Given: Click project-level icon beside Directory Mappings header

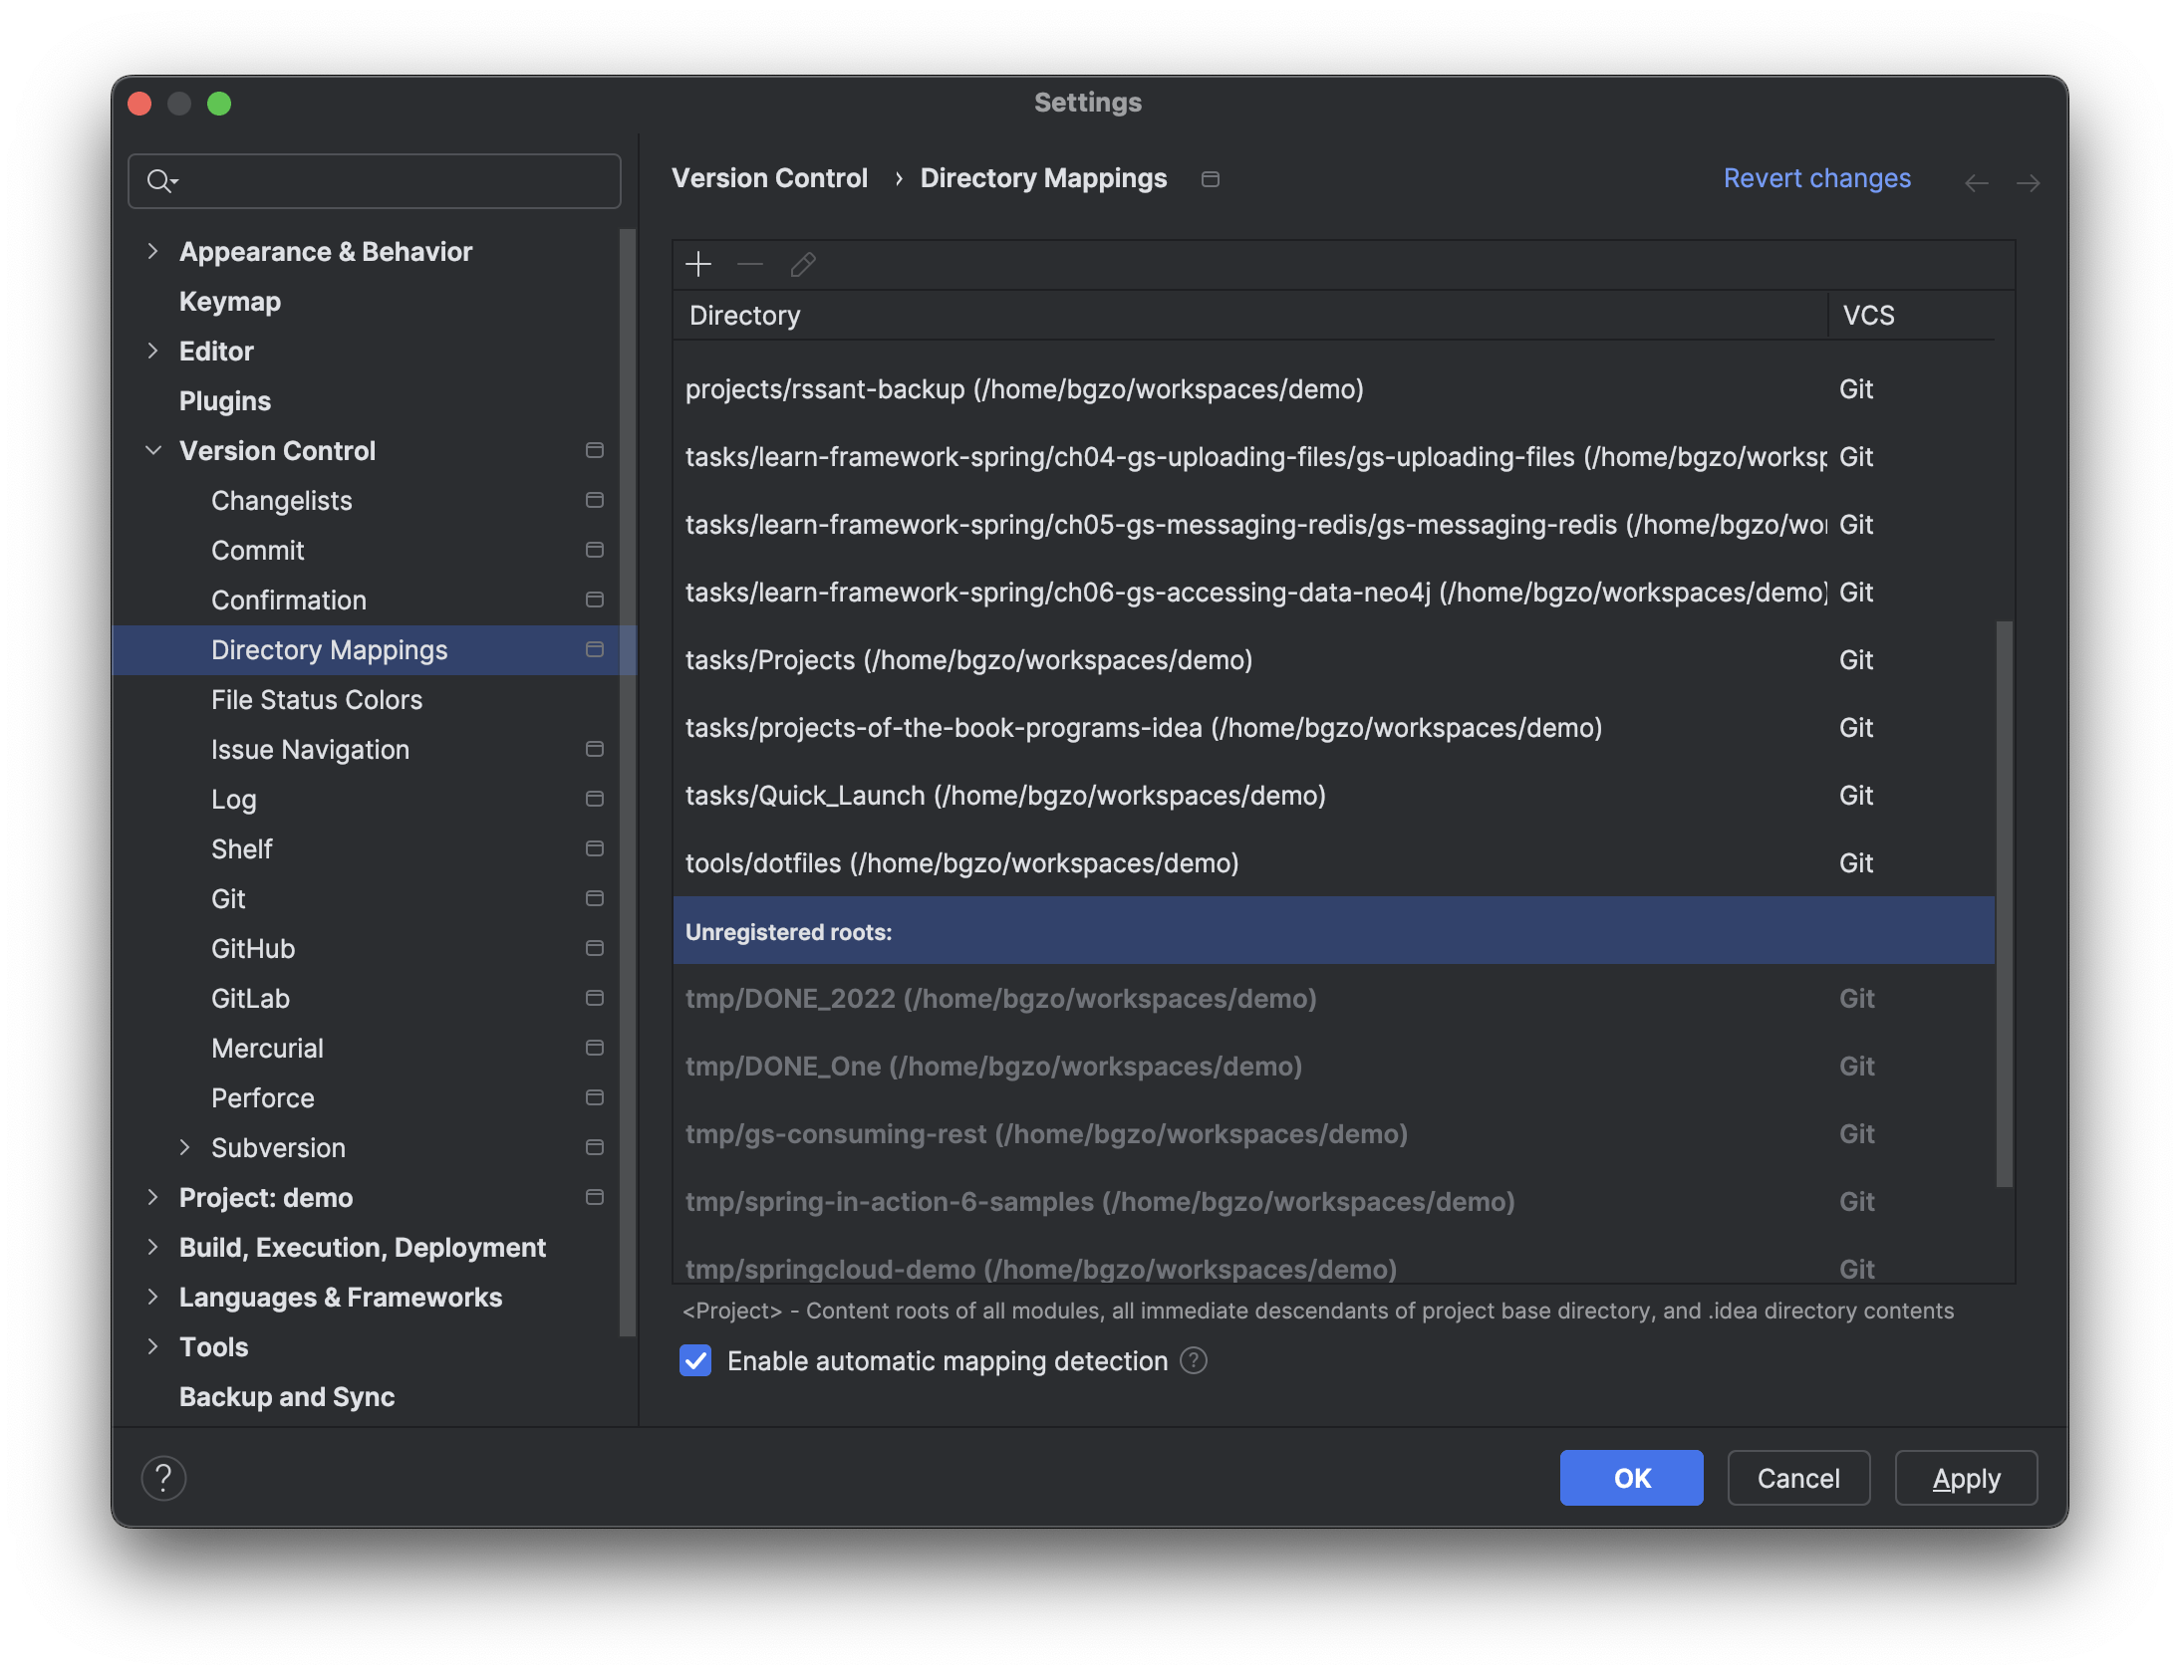Looking at the screenshot, I should pos(1211,179).
